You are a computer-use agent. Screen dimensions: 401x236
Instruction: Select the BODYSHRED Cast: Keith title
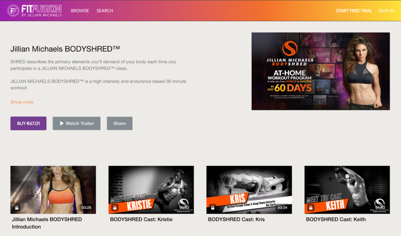(336, 219)
